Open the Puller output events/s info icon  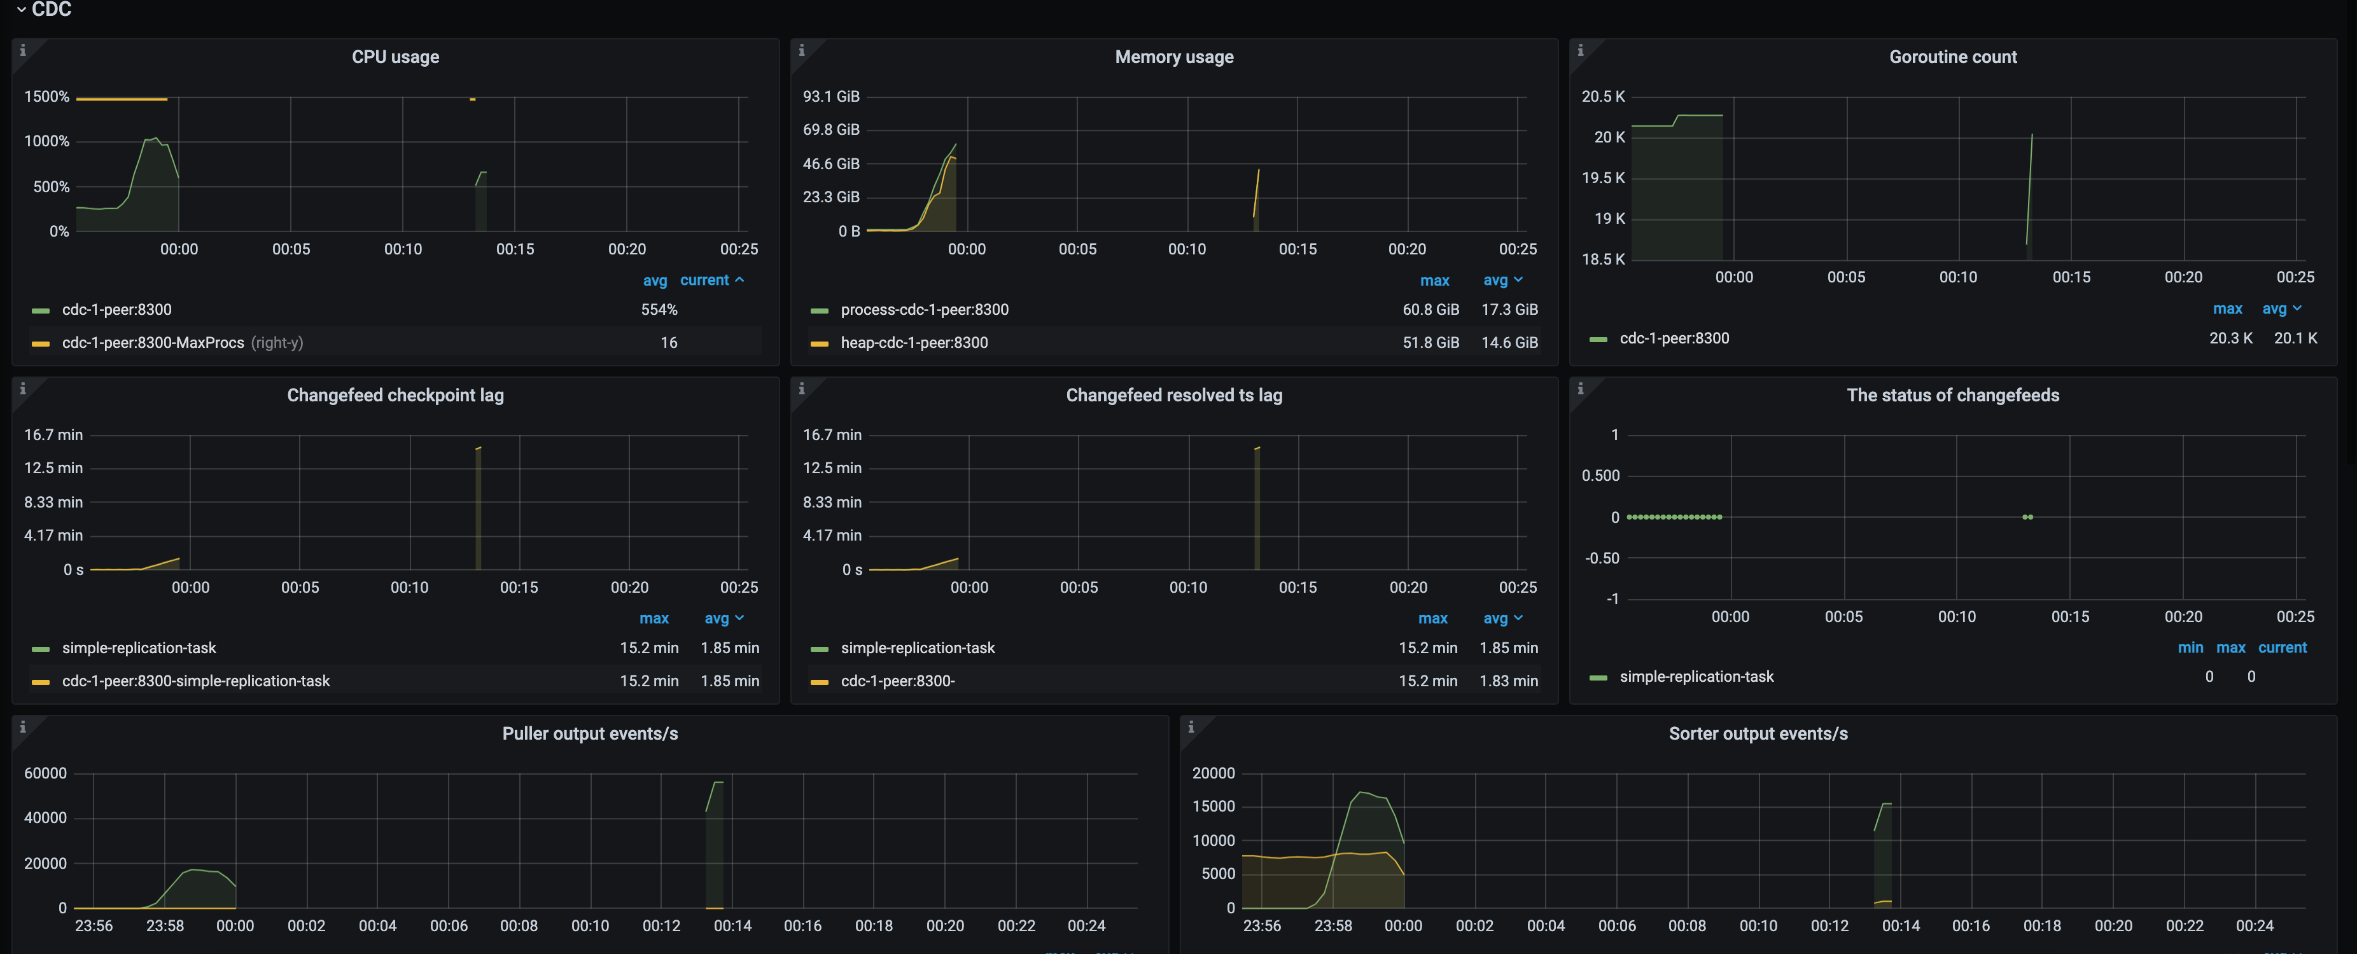coord(24,727)
